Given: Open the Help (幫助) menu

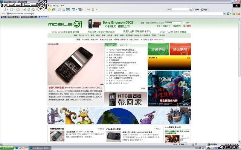Looking at the screenshot, I should 63,6.
